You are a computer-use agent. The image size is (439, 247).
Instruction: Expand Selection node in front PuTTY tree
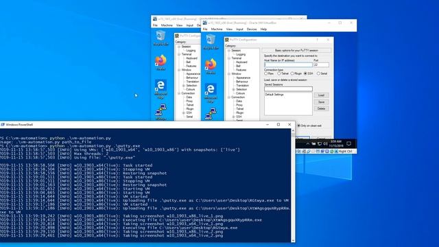(x=233, y=89)
